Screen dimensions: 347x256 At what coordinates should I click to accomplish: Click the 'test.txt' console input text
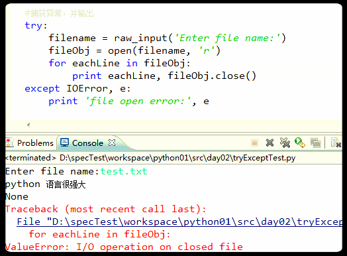[x=124, y=171]
